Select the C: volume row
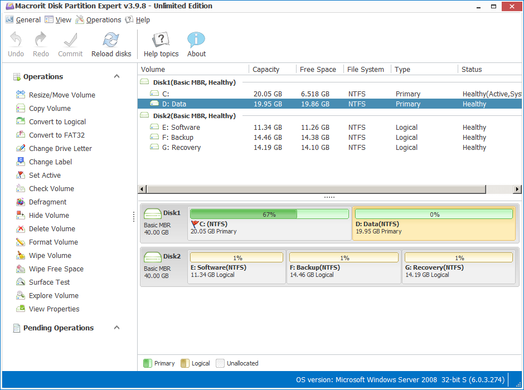The height and width of the screenshot is (390, 524). (x=329, y=94)
